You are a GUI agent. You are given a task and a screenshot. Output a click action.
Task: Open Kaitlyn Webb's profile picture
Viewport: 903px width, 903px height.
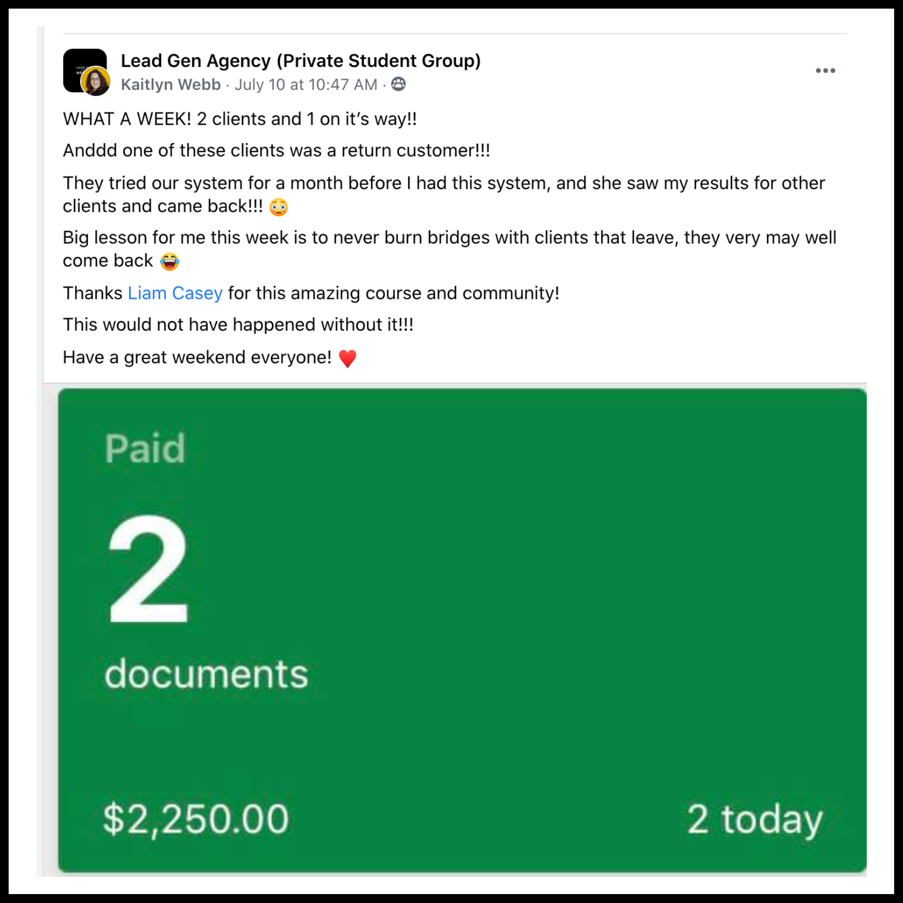(x=96, y=82)
